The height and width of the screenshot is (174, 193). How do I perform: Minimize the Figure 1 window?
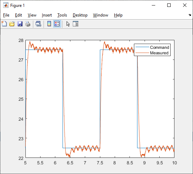pos(154,5)
